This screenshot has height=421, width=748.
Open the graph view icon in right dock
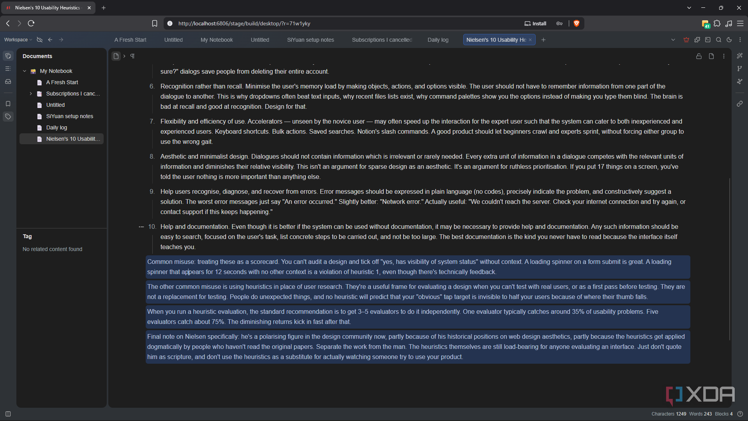(740, 69)
